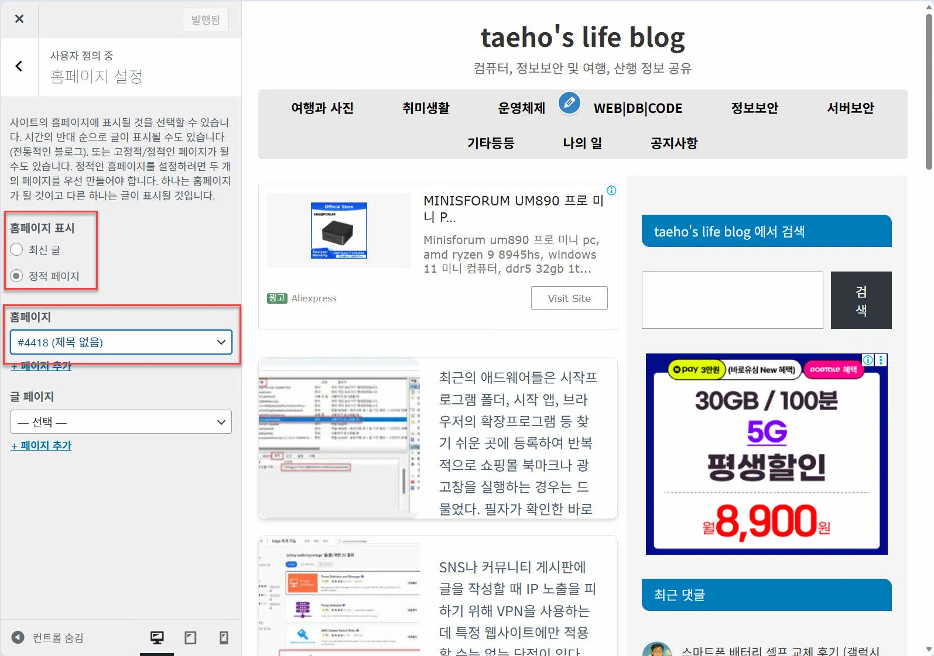This screenshot has height=656, width=934.
Task: Click the Visit Site ad button
Action: (569, 298)
